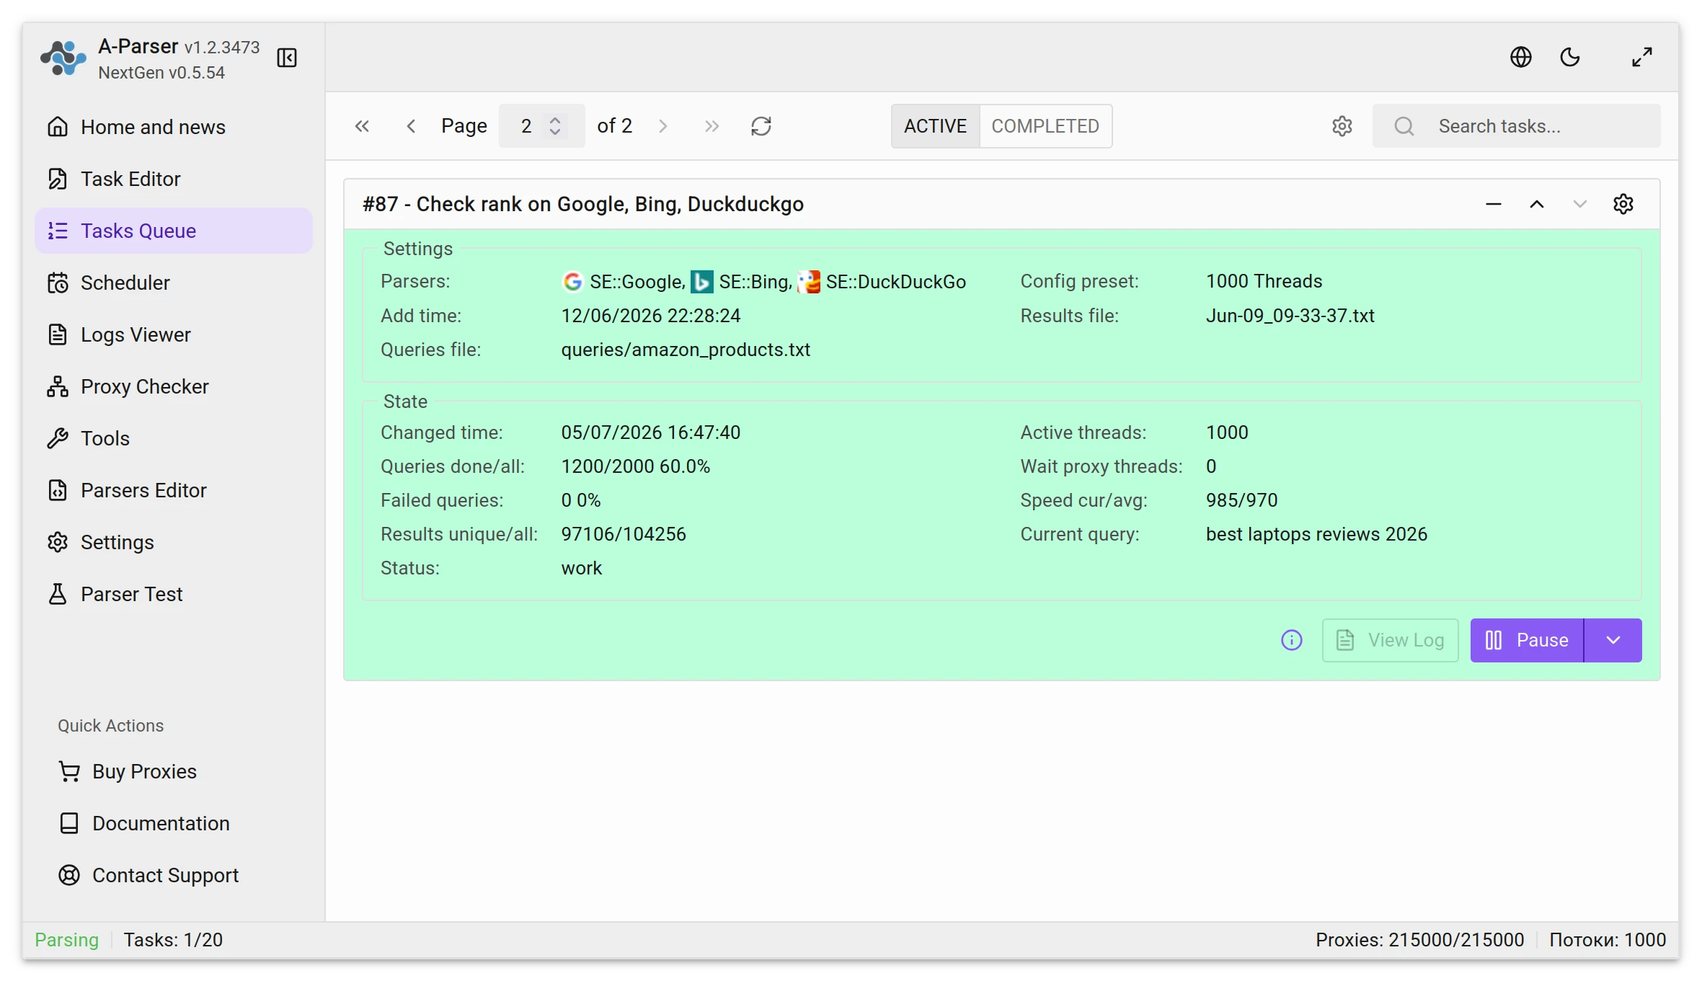
Task: Show task info circle icon
Action: pyautogui.click(x=1292, y=640)
